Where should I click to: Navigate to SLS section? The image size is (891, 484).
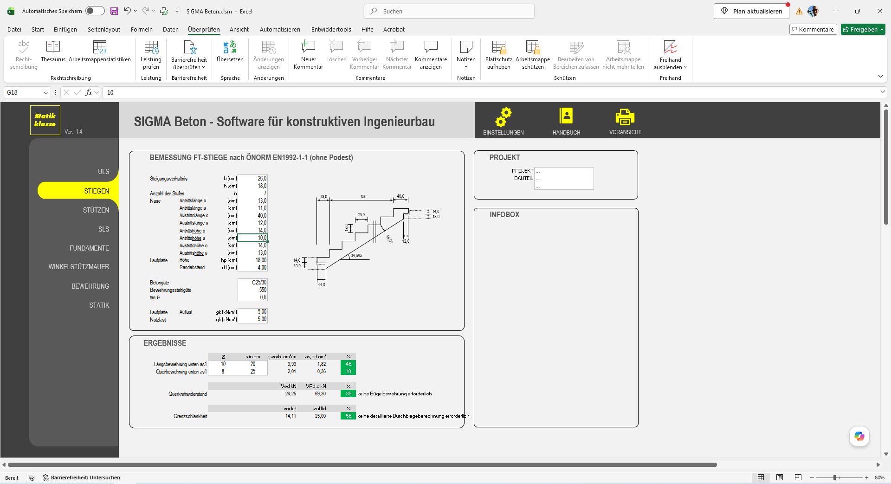pyautogui.click(x=103, y=229)
